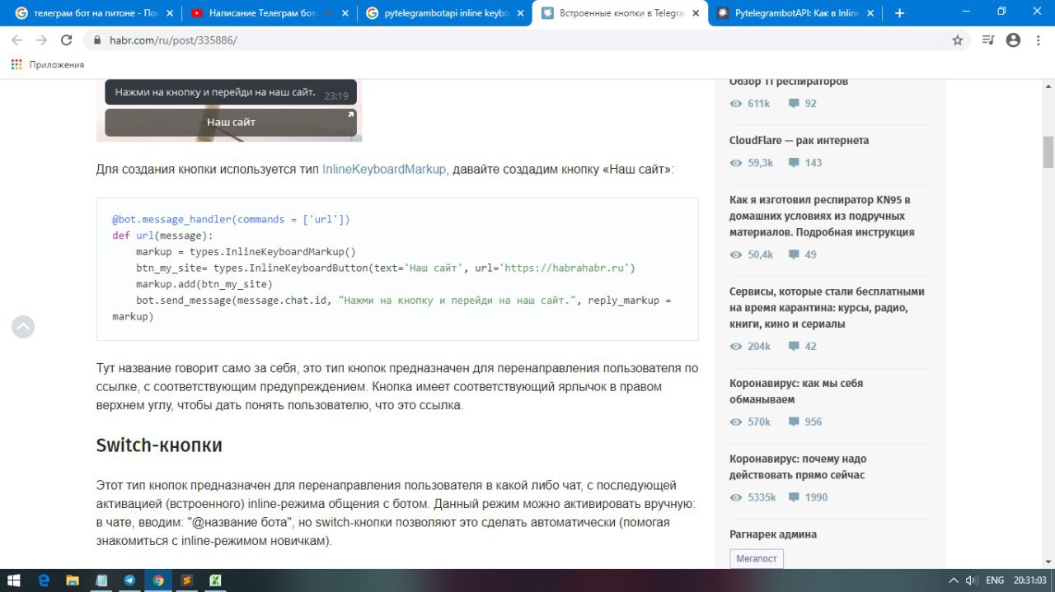Close the 'PytelegrambotAPI: Как в Inline' tab
The width and height of the screenshot is (1055, 592).
click(x=870, y=13)
